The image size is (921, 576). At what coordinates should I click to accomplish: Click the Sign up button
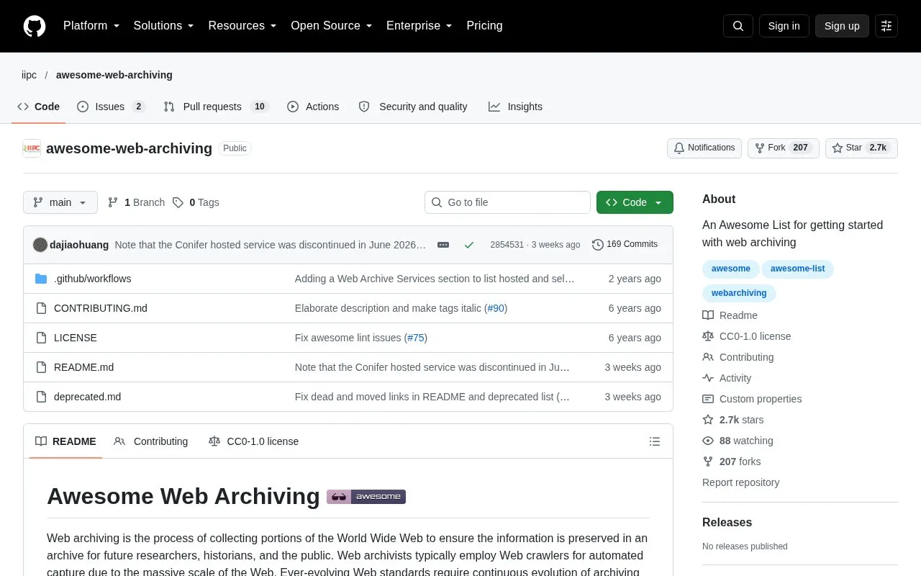click(842, 26)
